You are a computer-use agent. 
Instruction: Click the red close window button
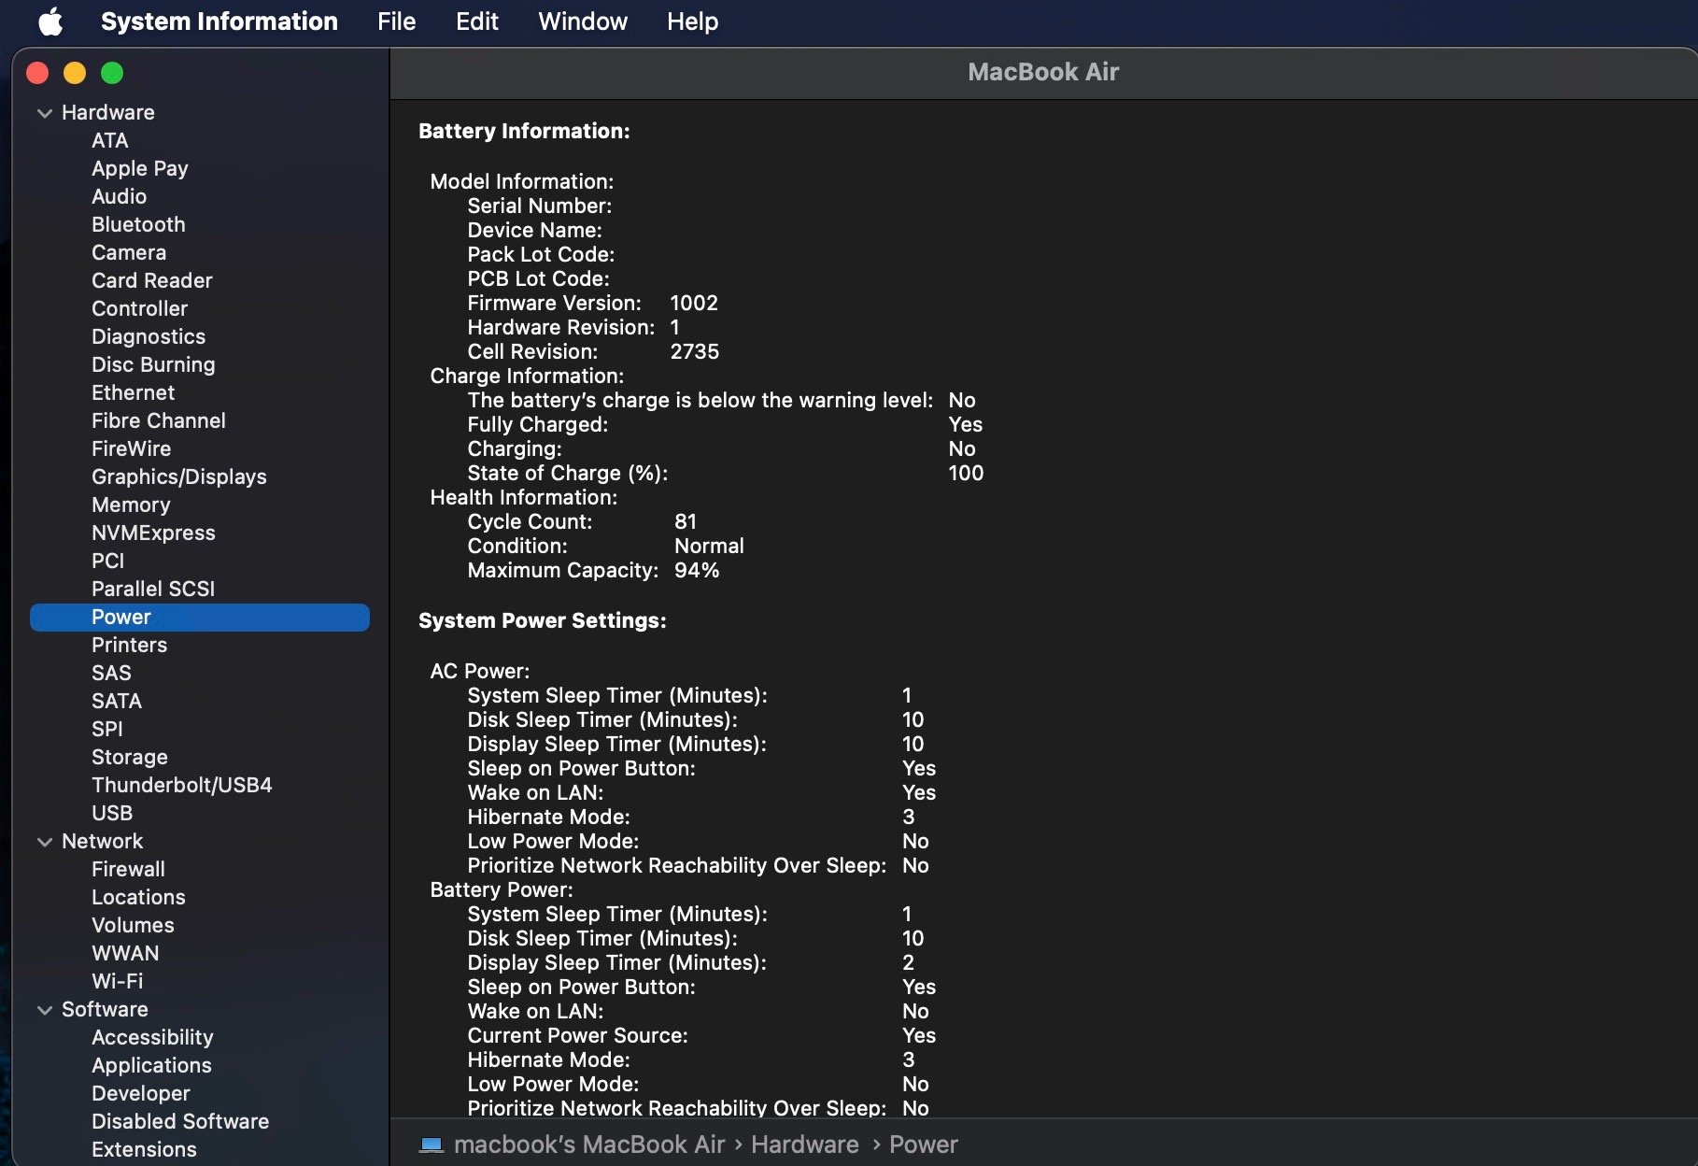click(x=37, y=73)
